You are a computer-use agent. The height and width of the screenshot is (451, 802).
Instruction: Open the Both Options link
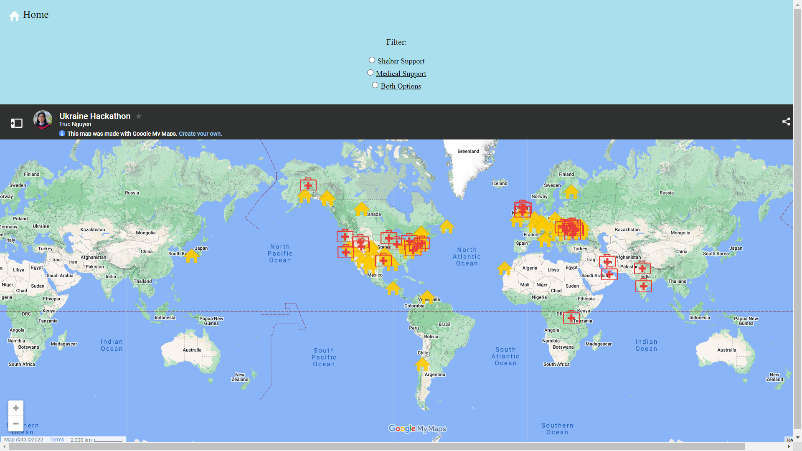(x=401, y=86)
